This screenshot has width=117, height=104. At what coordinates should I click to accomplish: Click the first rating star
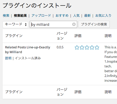77,48
